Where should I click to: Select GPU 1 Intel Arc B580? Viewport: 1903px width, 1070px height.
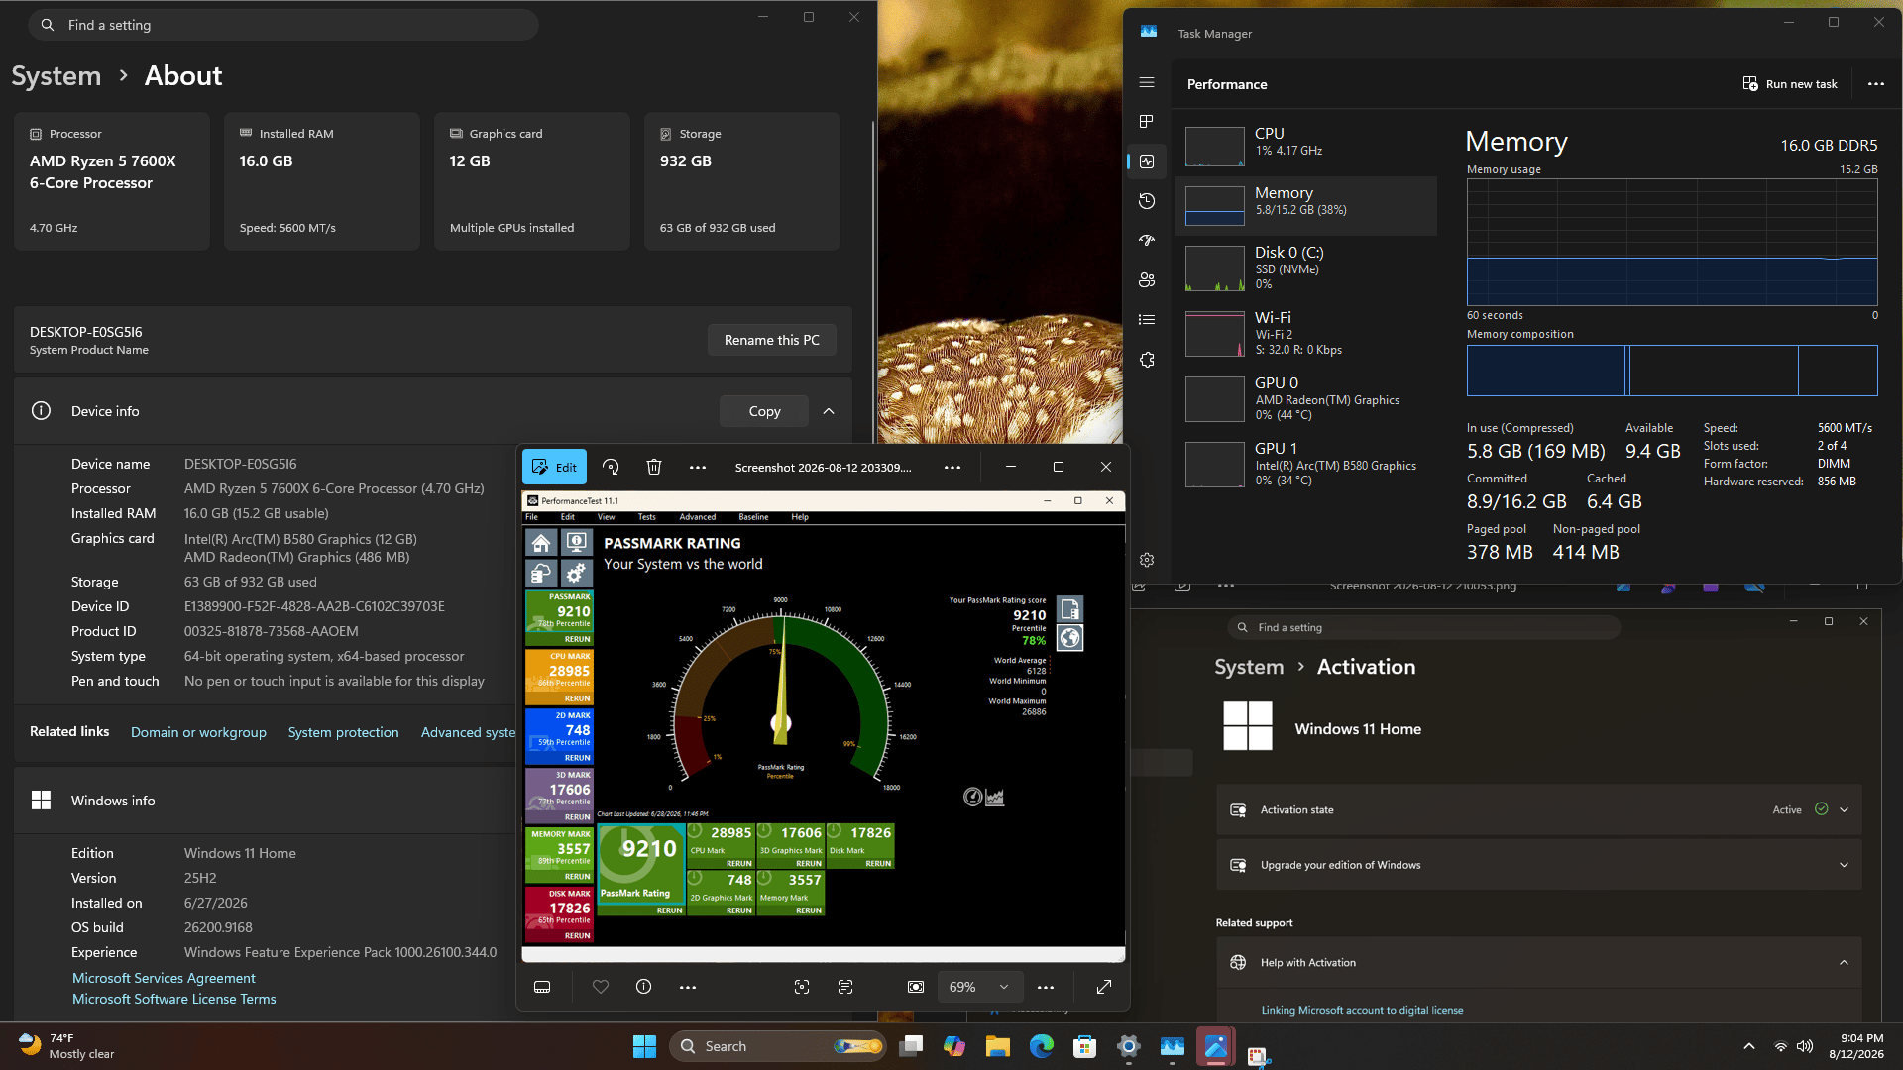tap(1306, 464)
